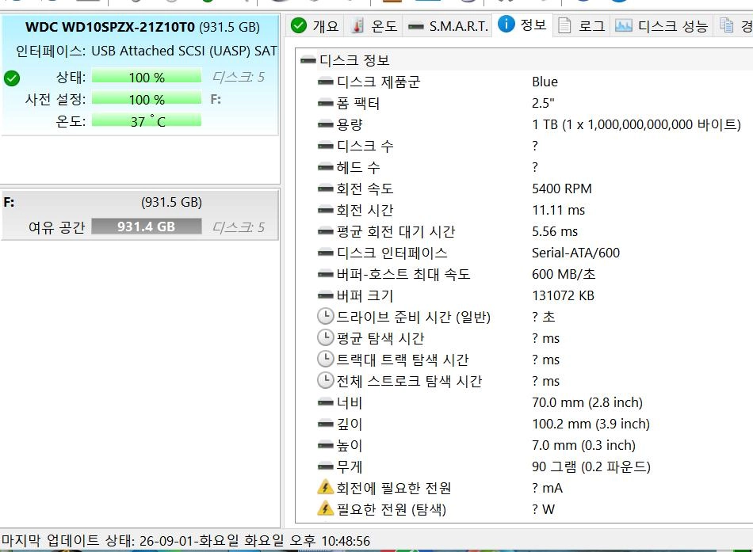The width and height of the screenshot is (753, 552).
Task: Click the ? 초 drive ready time value
Action: click(543, 317)
